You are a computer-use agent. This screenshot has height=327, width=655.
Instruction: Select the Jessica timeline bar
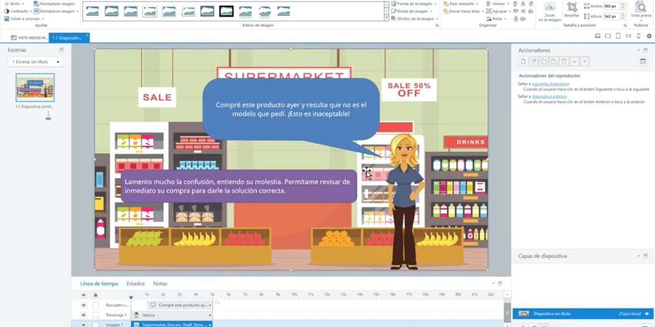[172, 316]
